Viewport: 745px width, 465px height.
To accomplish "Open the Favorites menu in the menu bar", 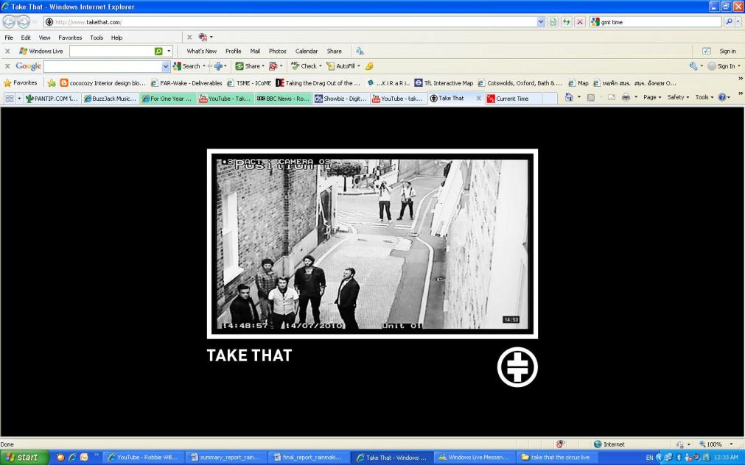I will (70, 38).
